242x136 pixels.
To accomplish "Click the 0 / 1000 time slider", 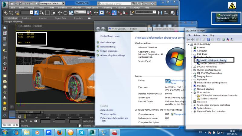I will pos(29,112).
